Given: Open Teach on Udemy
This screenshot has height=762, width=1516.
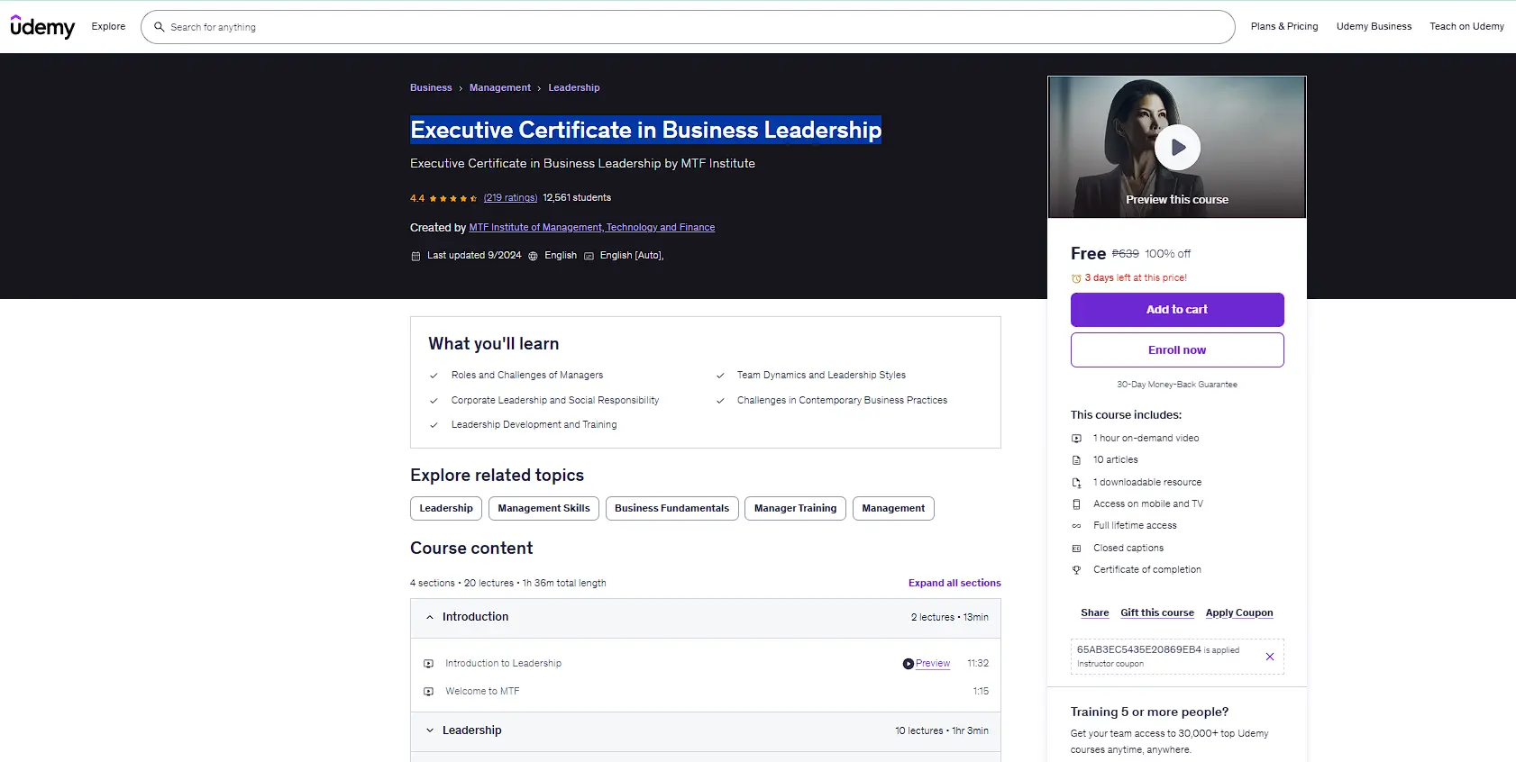Looking at the screenshot, I should pyautogui.click(x=1466, y=27).
